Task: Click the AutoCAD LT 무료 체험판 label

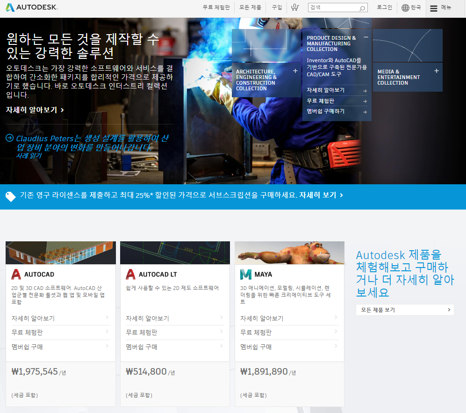Action: pos(142,333)
